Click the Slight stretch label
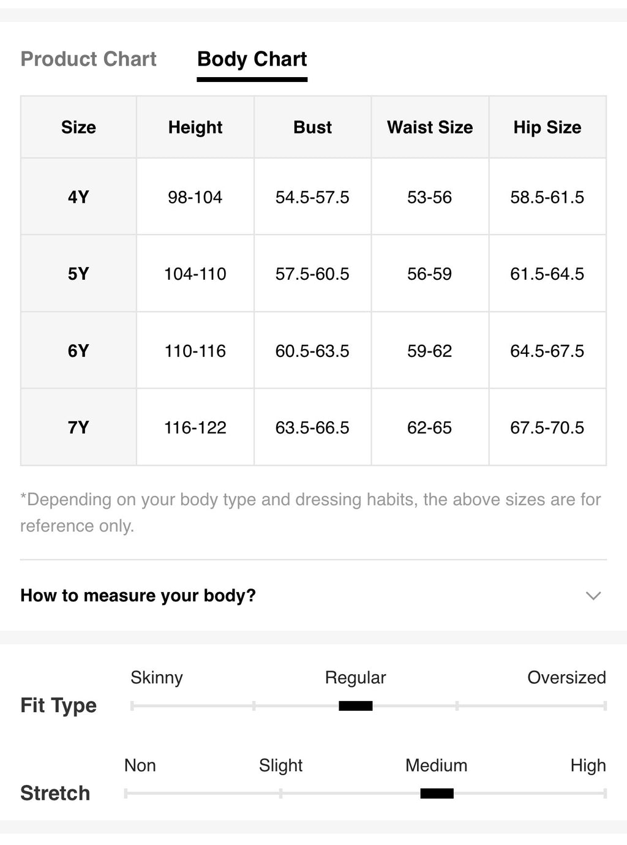The height and width of the screenshot is (845, 627). (x=280, y=765)
